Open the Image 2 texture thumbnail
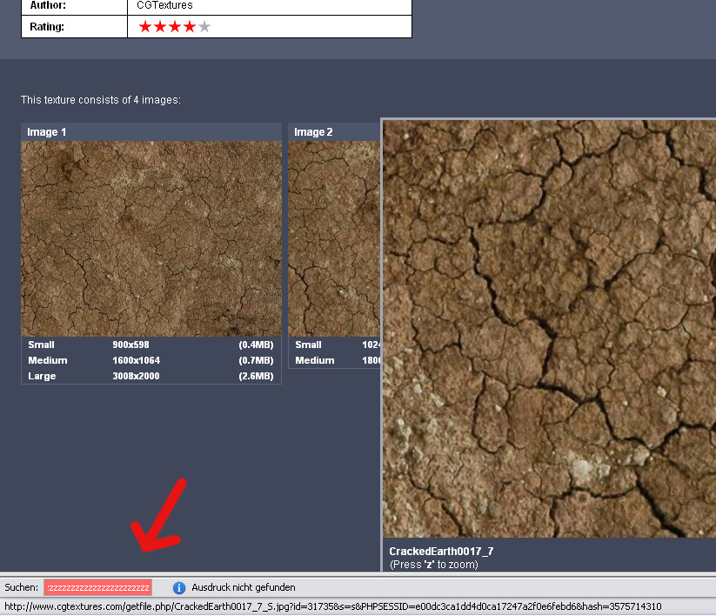 pos(334,238)
